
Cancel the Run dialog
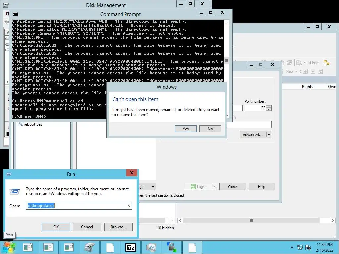point(87,227)
